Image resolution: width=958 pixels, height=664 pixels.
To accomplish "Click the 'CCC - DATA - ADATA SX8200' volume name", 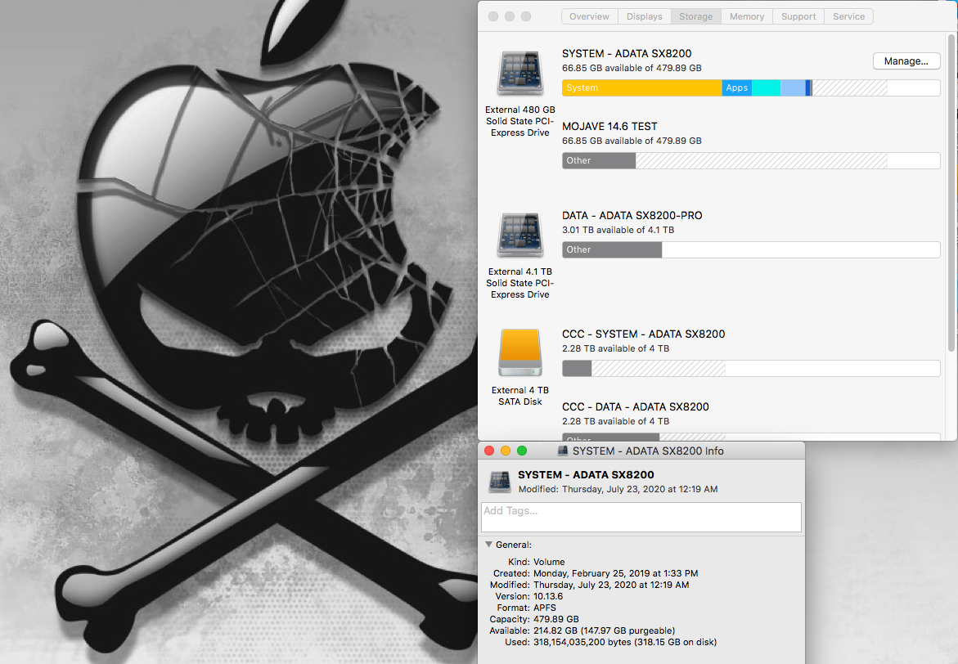I will pos(636,407).
